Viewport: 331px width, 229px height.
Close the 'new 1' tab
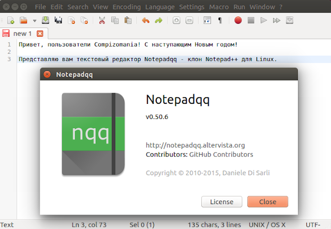[40, 34]
